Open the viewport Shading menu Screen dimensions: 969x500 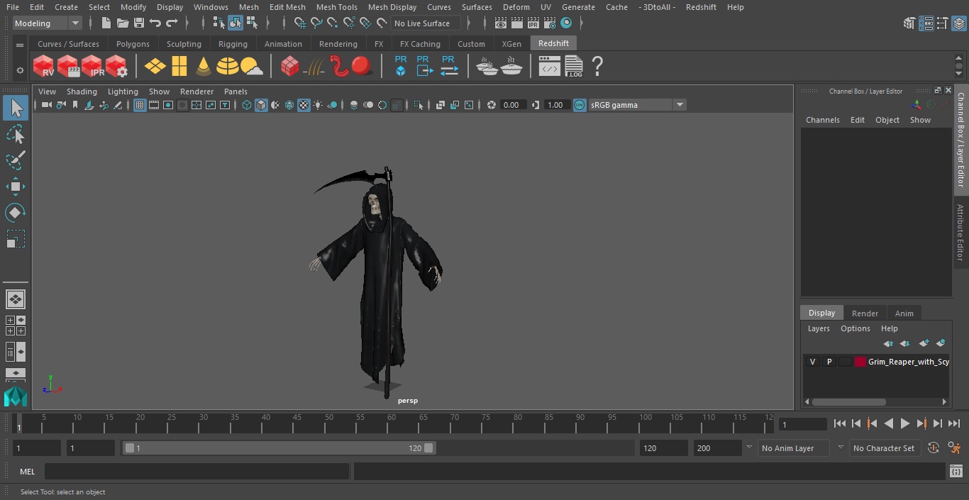pos(82,91)
